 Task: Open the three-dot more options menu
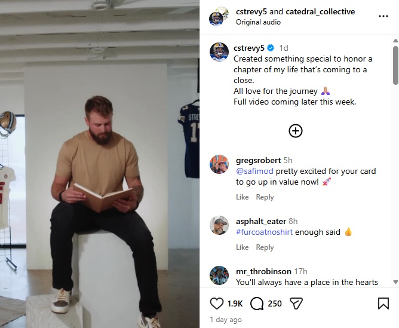pos(383,16)
